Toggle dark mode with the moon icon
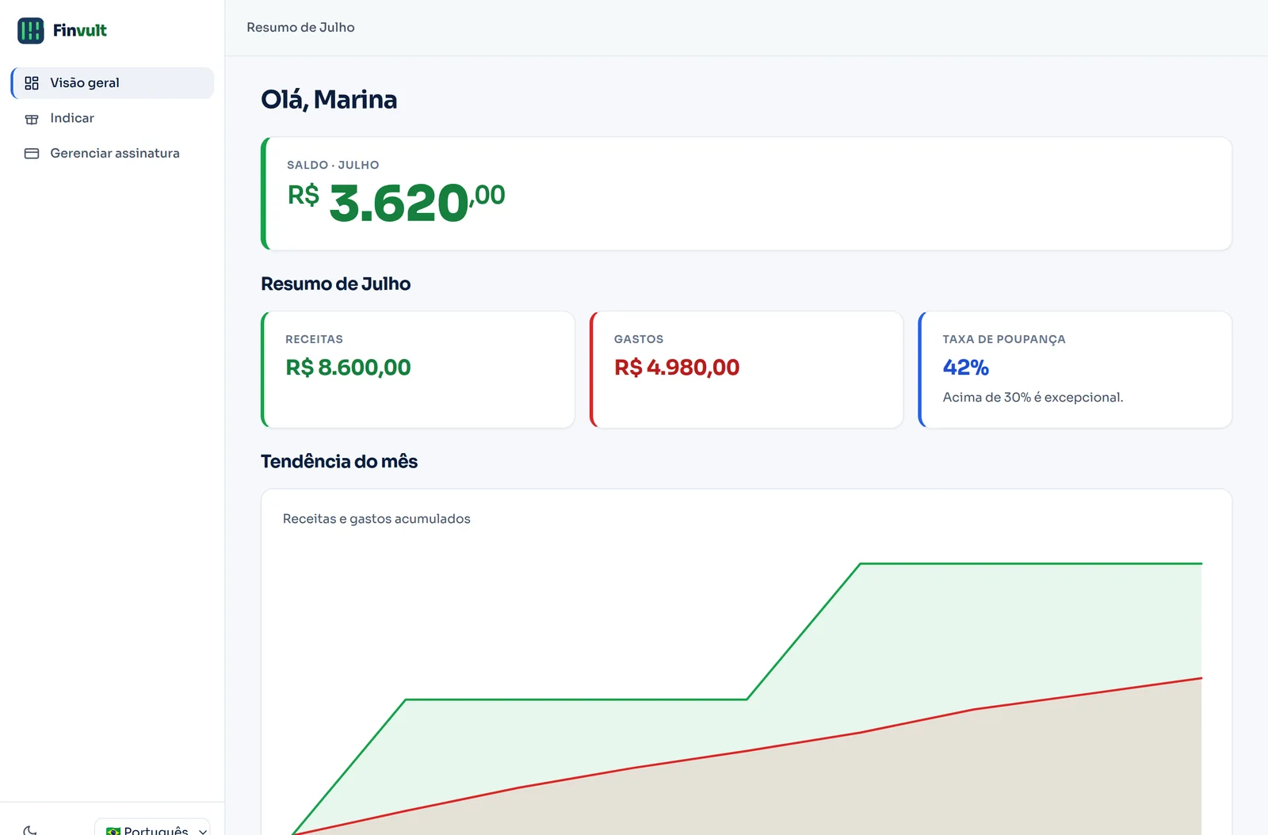Image resolution: width=1268 pixels, height=835 pixels. pos(30,829)
